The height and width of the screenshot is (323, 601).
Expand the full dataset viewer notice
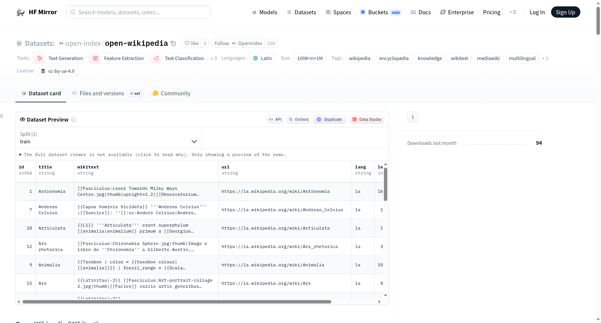(x=153, y=155)
